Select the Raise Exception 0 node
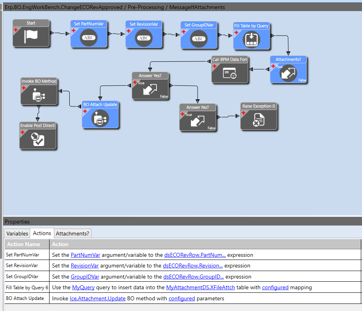This screenshot has height=311, width=362. 259,116
